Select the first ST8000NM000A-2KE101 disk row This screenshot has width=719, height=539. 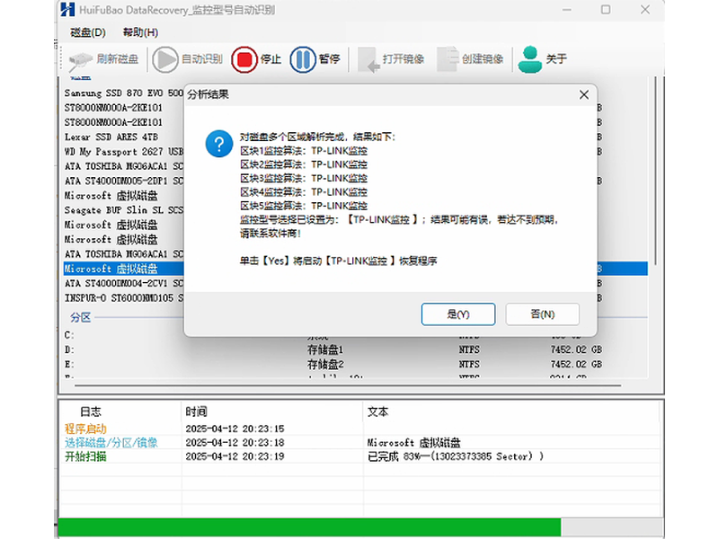124,108
